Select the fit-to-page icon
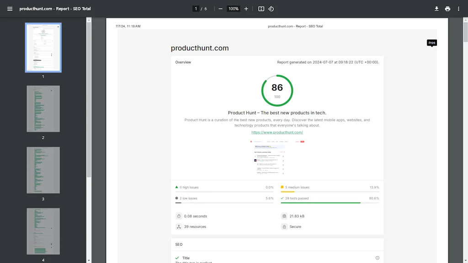 (x=261, y=9)
